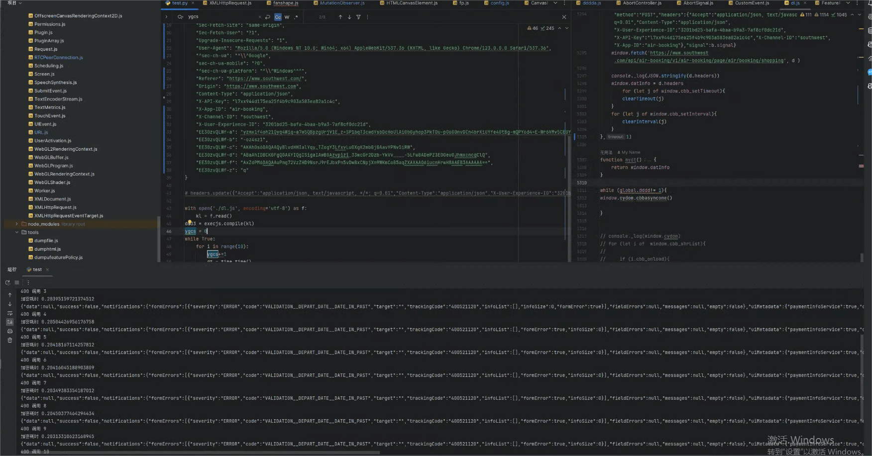Image resolution: width=872 pixels, height=456 pixels.
Task: Expand the node_modules folder
Action: point(17,224)
